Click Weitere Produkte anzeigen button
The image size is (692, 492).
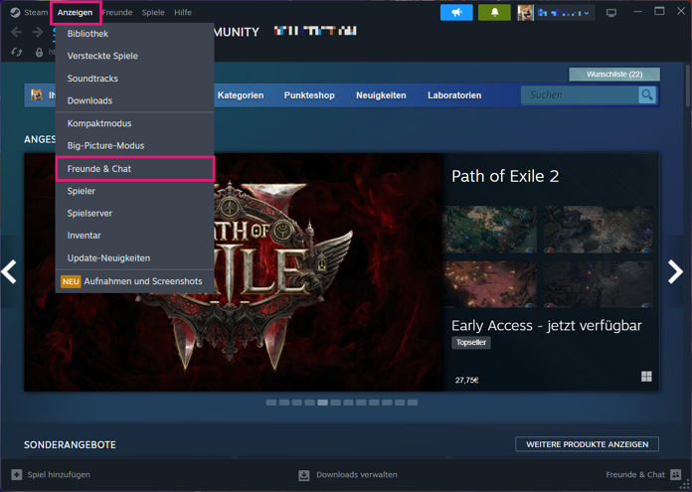tap(587, 444)
